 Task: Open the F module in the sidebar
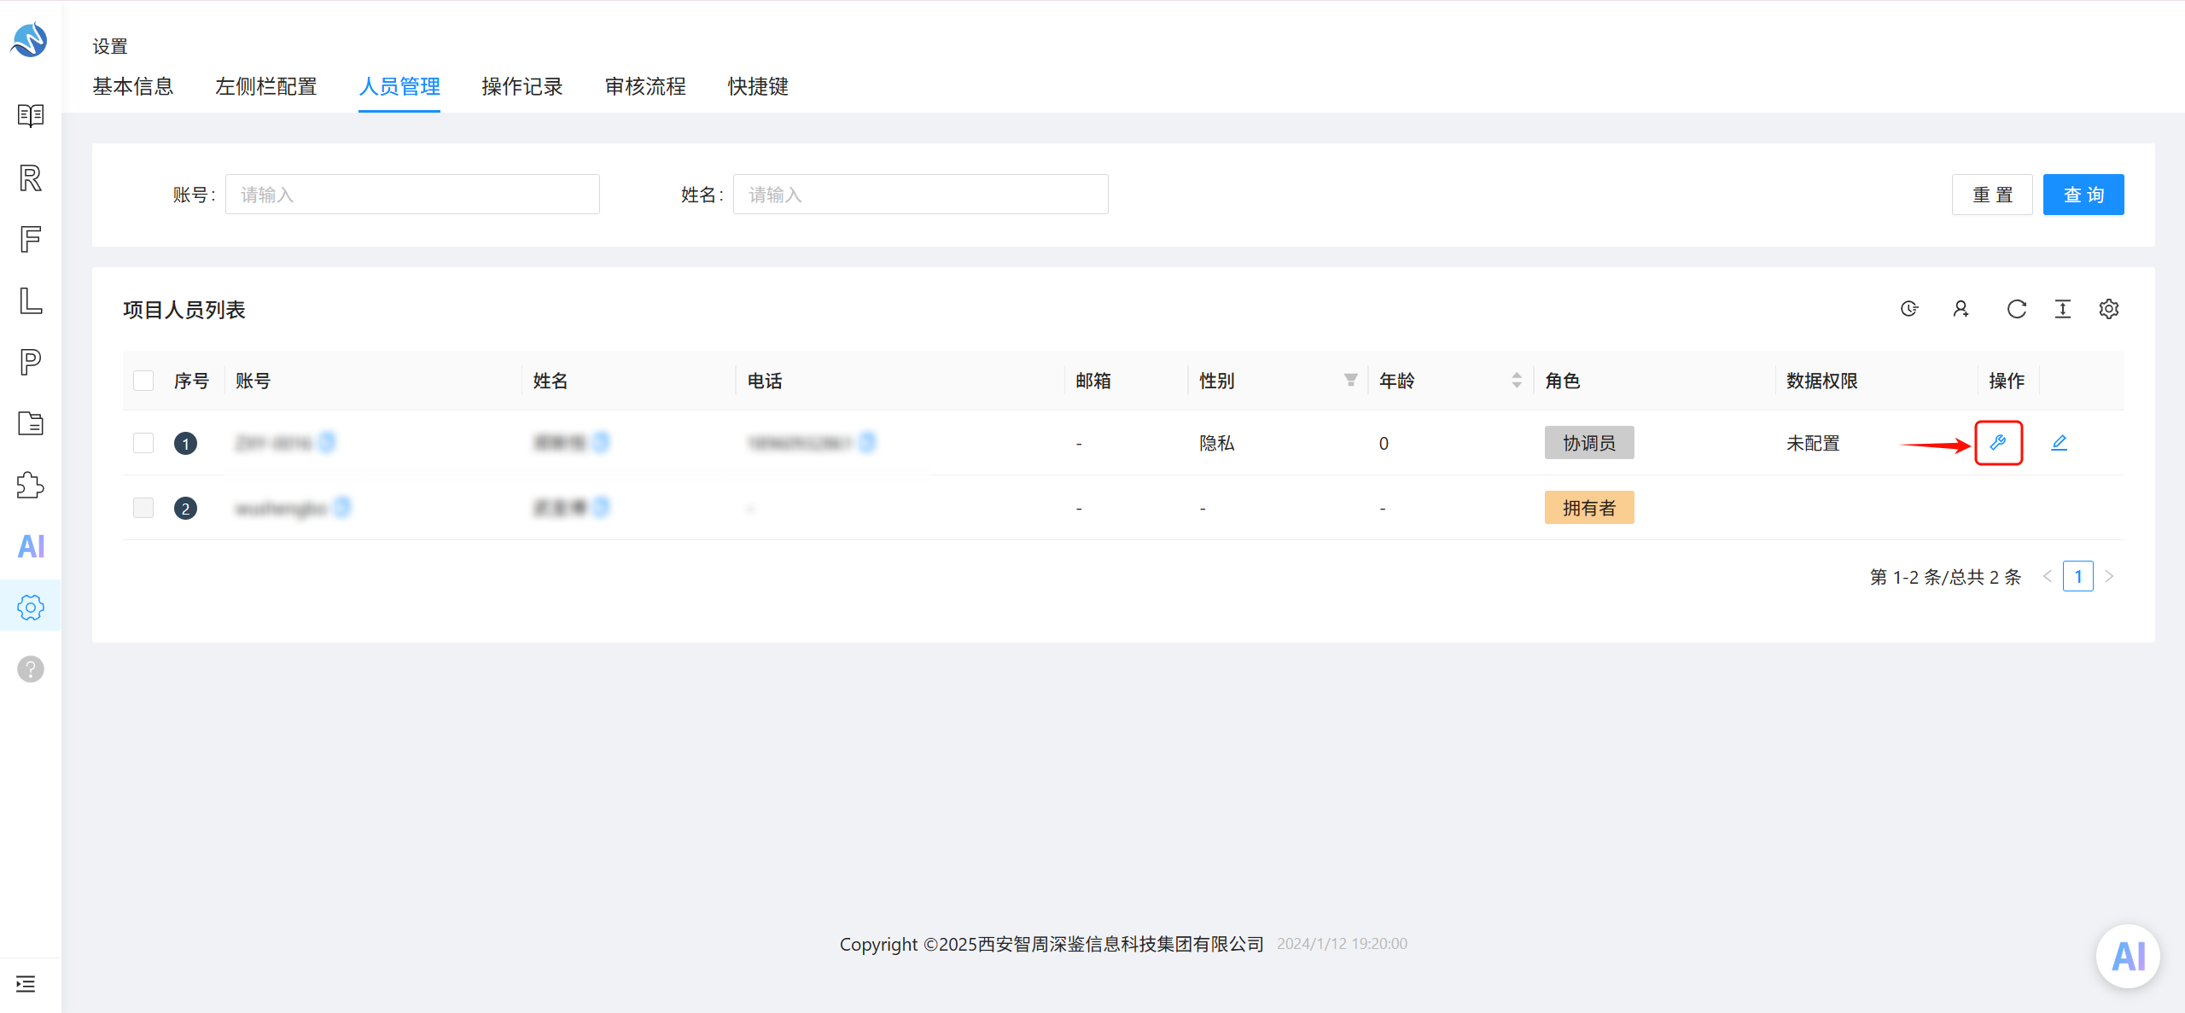[31, 239]
